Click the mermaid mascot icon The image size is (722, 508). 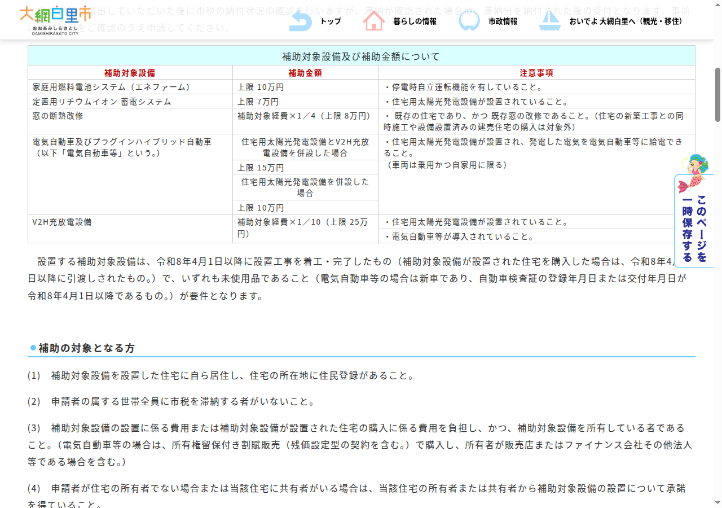click(693, 173)
